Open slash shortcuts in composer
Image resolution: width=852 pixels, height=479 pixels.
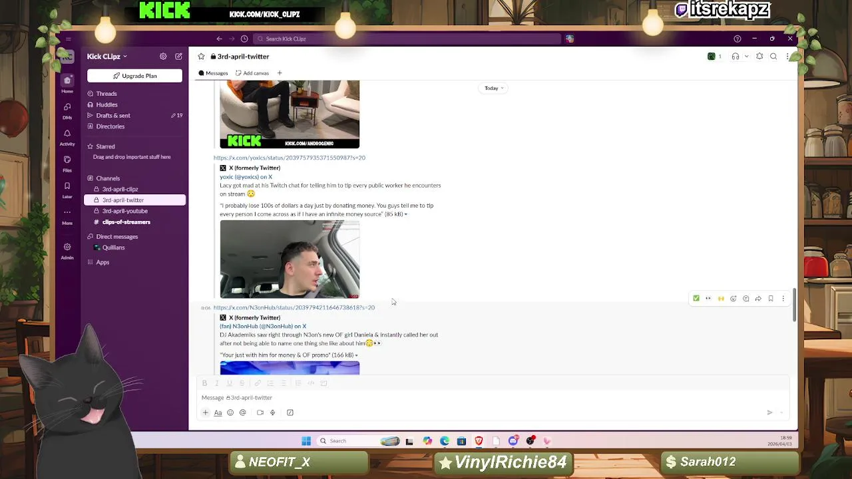pyautogui.click(x=290, y=412)
